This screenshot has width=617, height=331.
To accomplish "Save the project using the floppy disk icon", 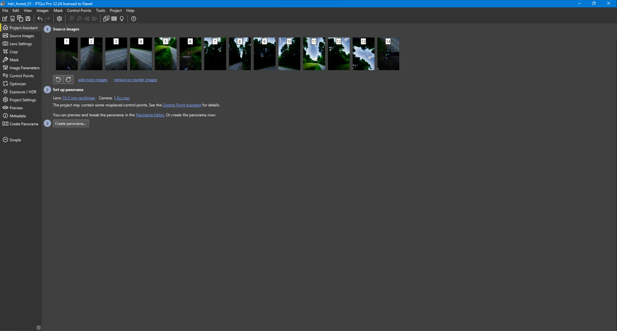I will point(28,19).
